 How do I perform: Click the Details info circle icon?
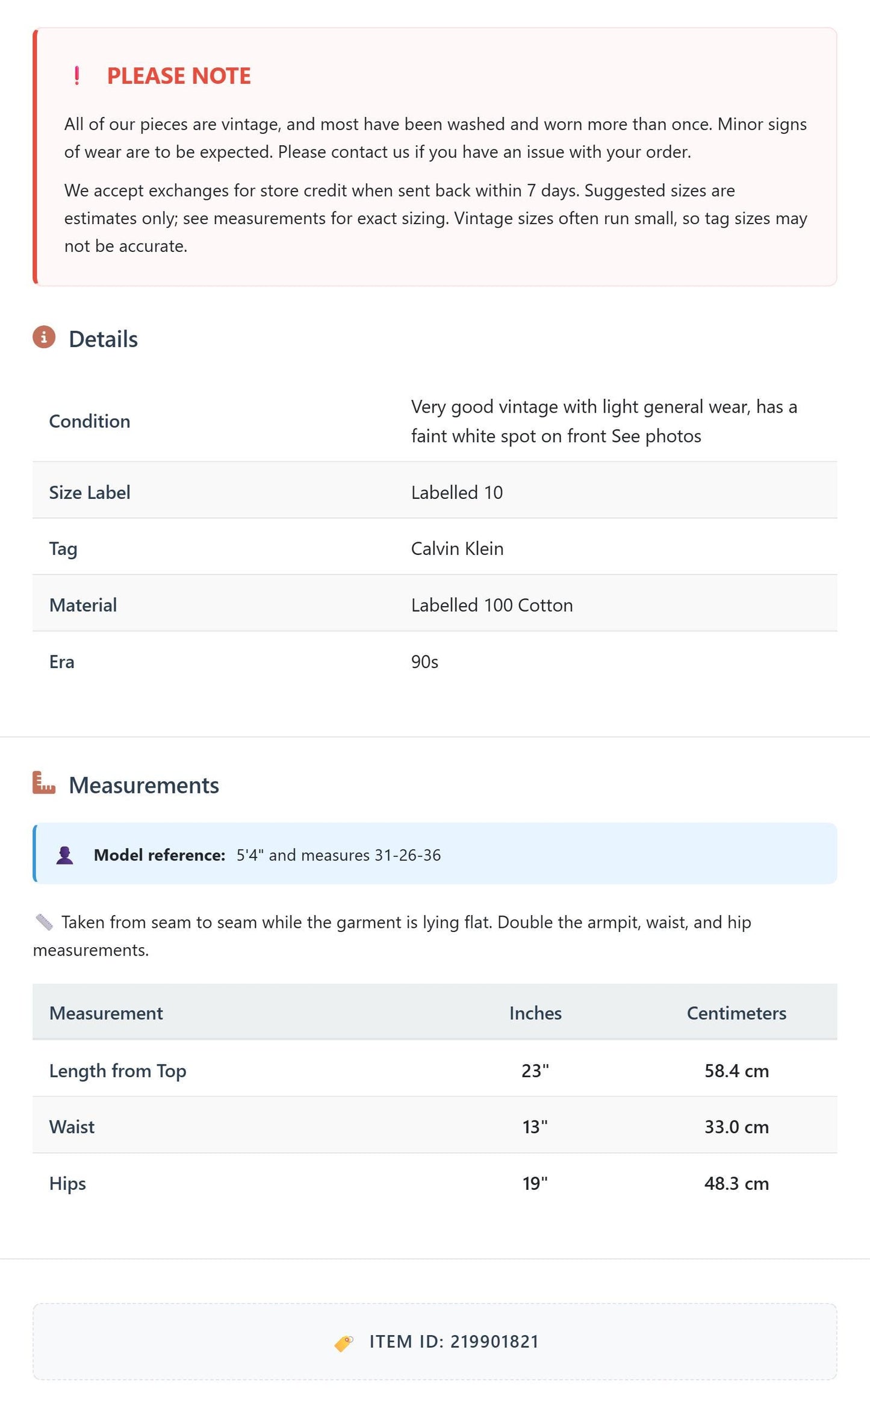point(44,337)
